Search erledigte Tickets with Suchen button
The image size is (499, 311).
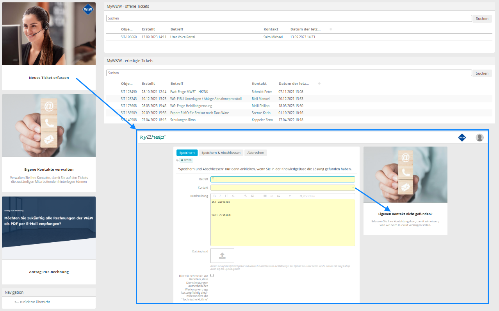pos(482,73)
